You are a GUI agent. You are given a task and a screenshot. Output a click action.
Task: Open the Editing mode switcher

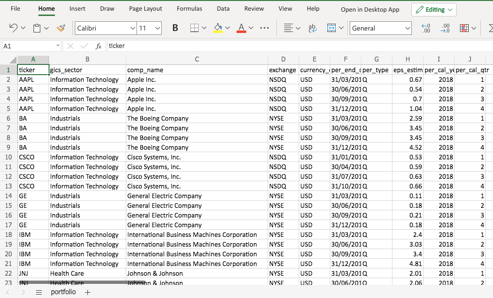(x=434, y=10)
